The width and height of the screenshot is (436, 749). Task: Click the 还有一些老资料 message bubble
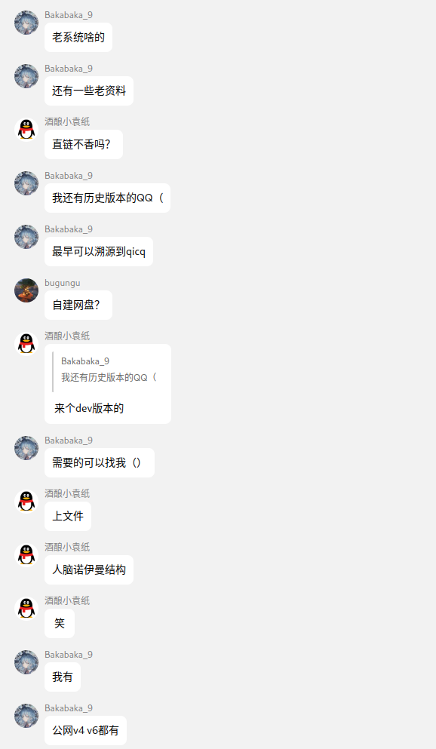89,91
